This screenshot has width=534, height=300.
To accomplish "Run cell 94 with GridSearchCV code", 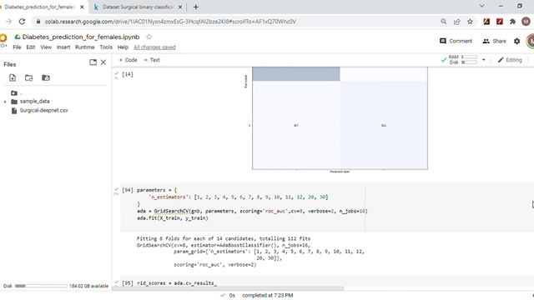I will (x=128, y=190).
